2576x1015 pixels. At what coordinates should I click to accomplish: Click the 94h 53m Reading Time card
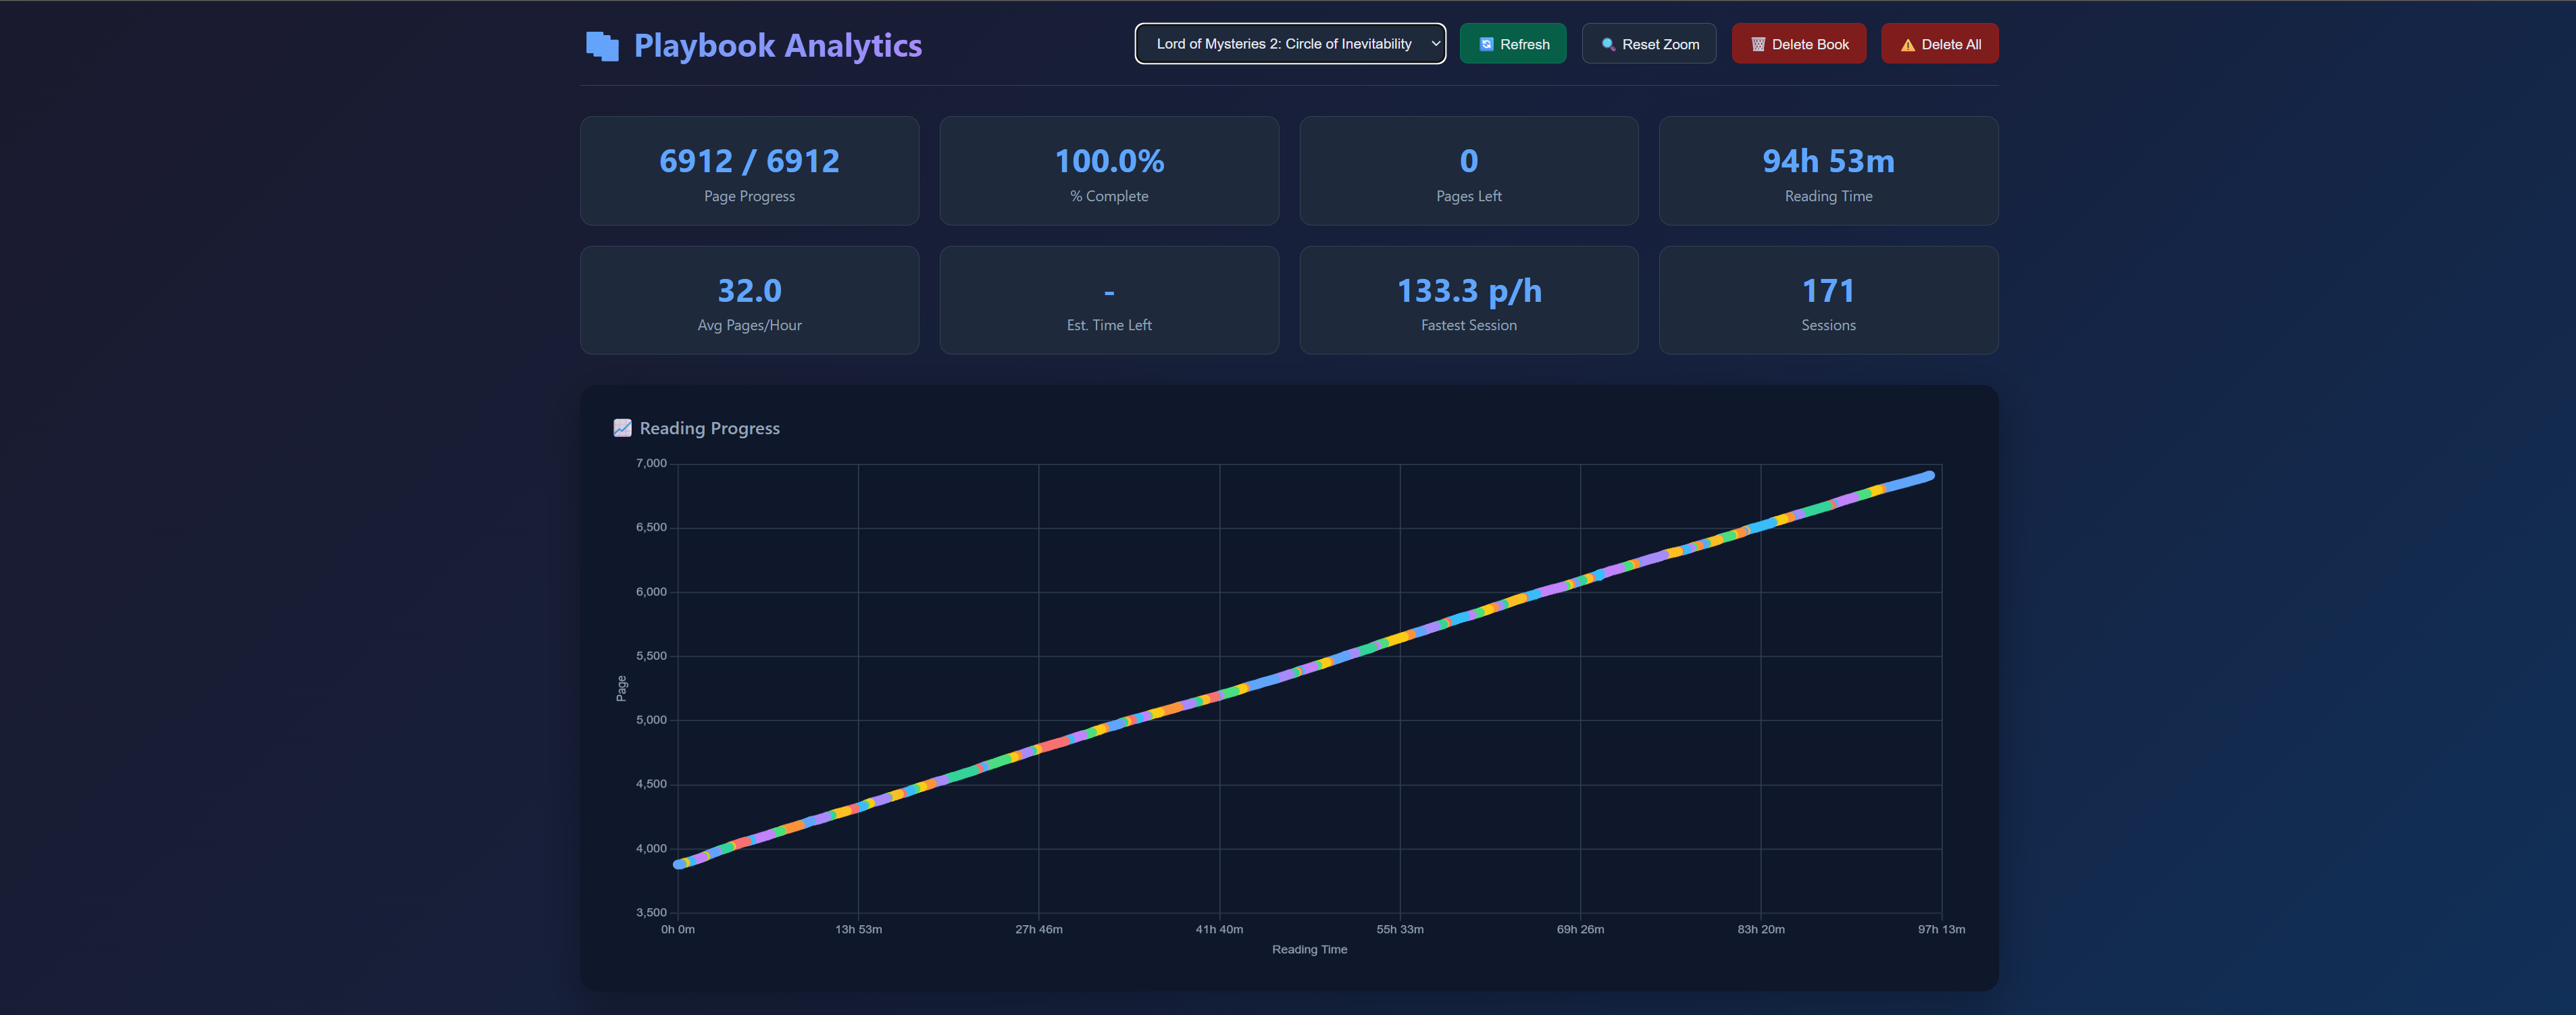point(1827,171)
